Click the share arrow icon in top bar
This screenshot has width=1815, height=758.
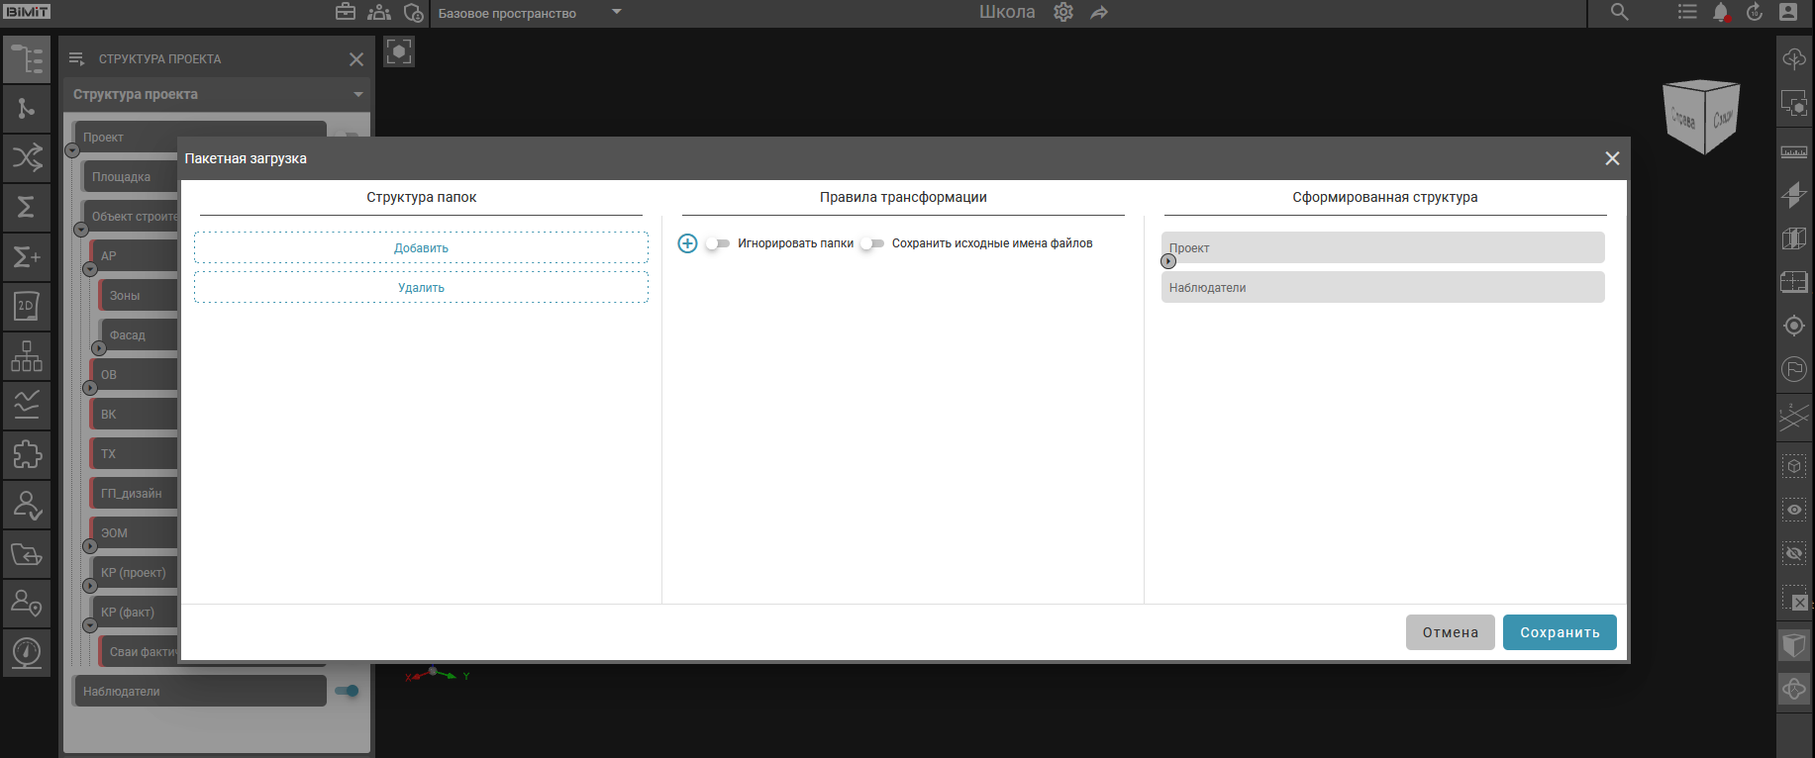coord(1099,13)
